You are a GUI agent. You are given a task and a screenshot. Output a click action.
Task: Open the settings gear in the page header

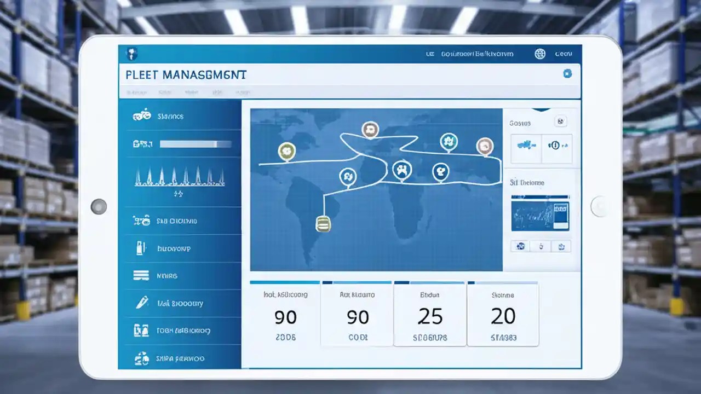click(x=567, y=73)
